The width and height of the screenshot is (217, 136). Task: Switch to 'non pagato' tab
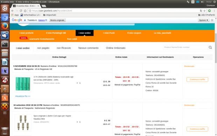click(x=43, y=48)
